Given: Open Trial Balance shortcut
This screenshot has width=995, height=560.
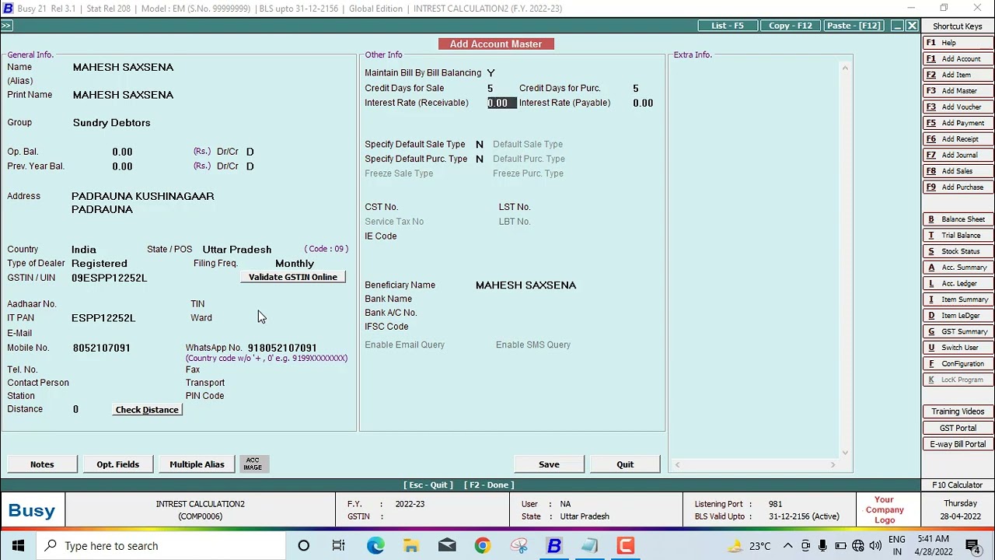Looking at the screenshot, I should (x=958, y=235).
